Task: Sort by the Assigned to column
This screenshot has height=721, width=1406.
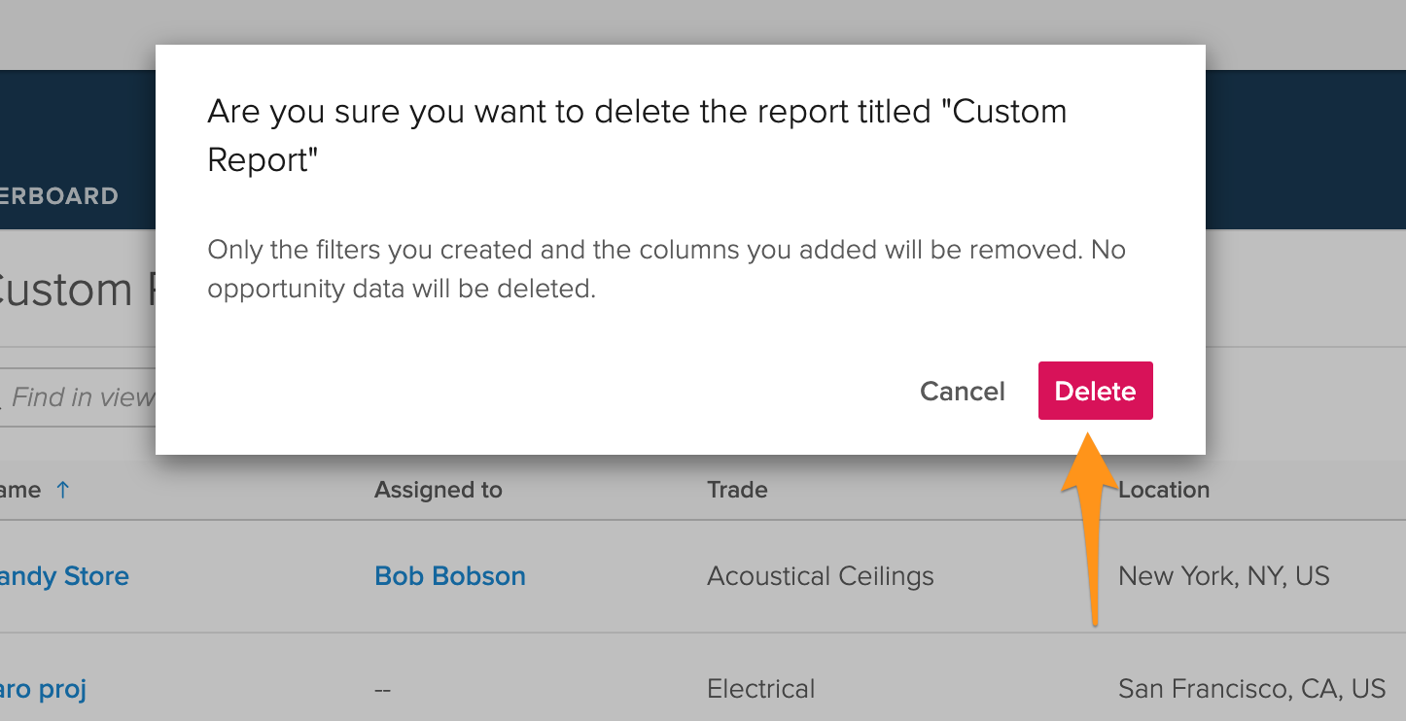Action: pos(438,490)
